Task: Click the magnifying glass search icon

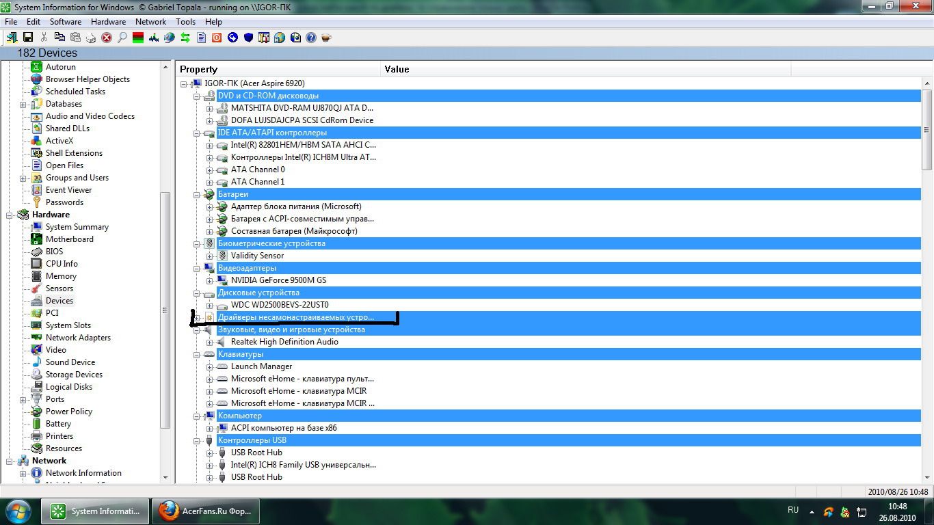Action: click(122, 37)
